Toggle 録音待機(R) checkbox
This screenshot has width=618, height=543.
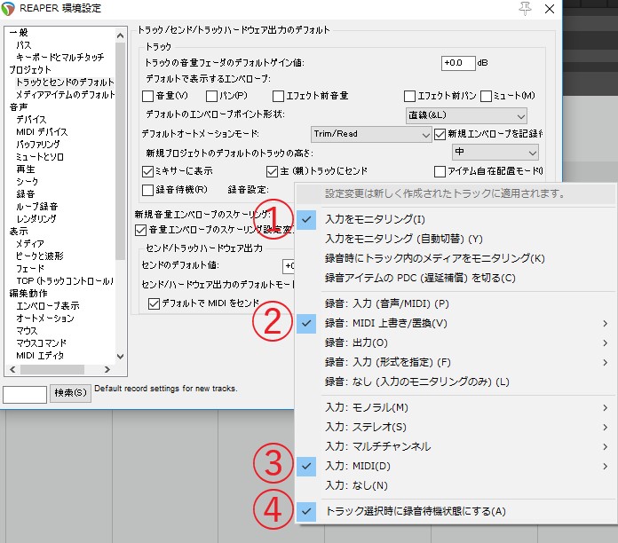coord(147,190)
